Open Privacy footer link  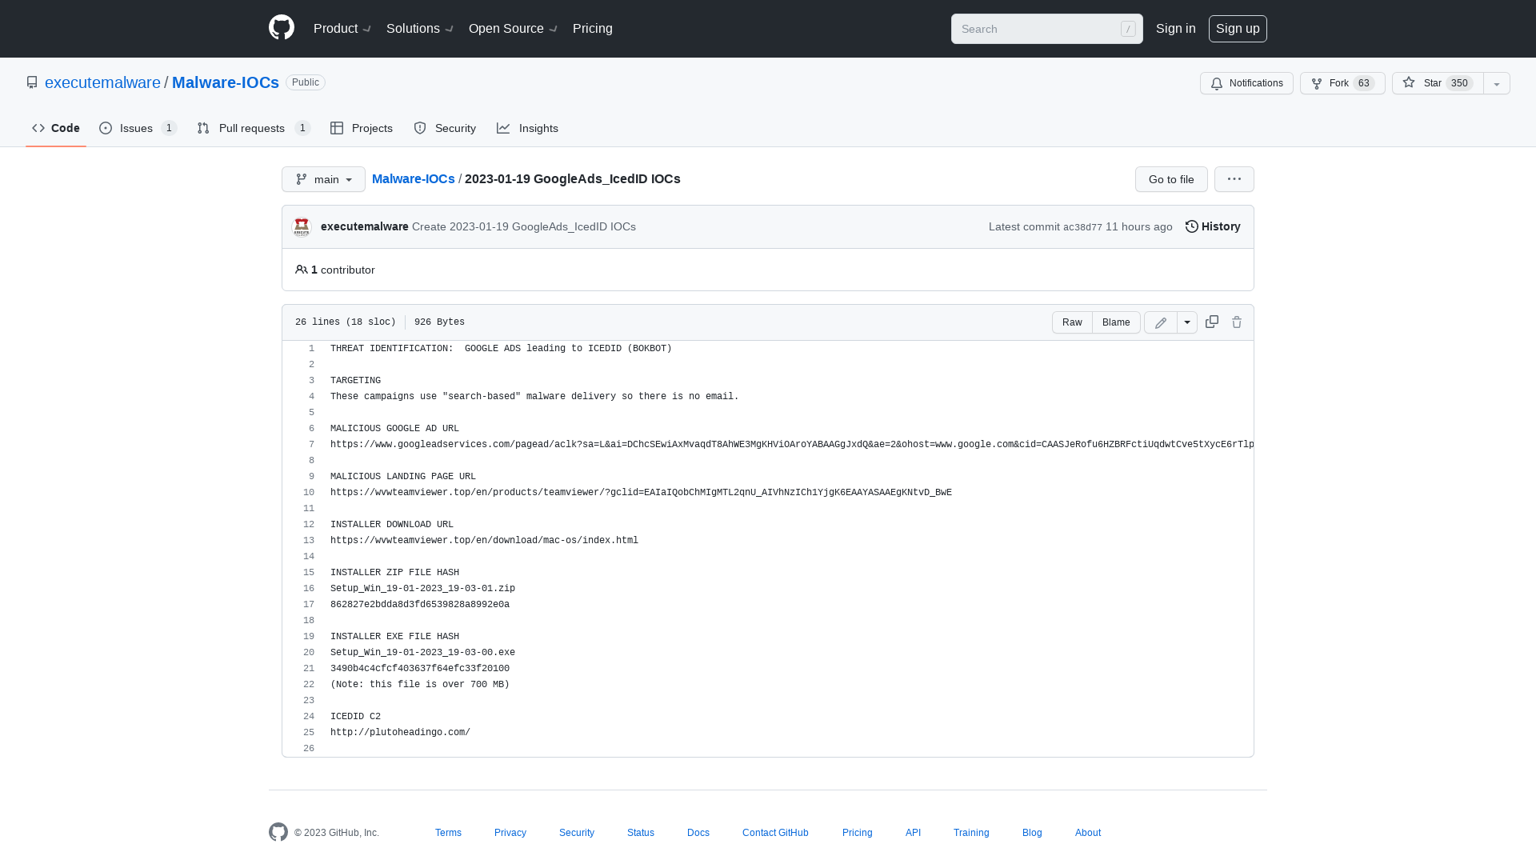coord(510,833)
